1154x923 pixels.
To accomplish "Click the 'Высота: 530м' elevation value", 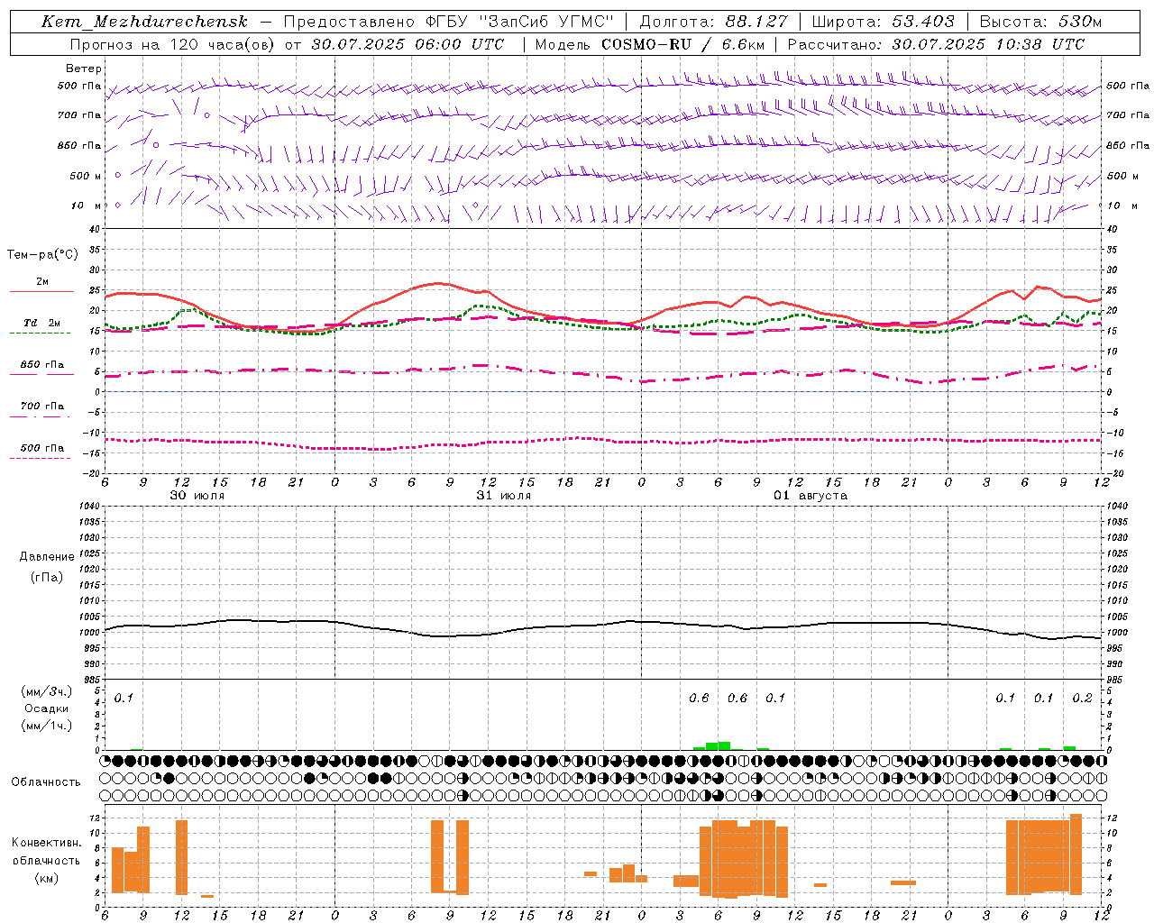I will coord(1040,22).
